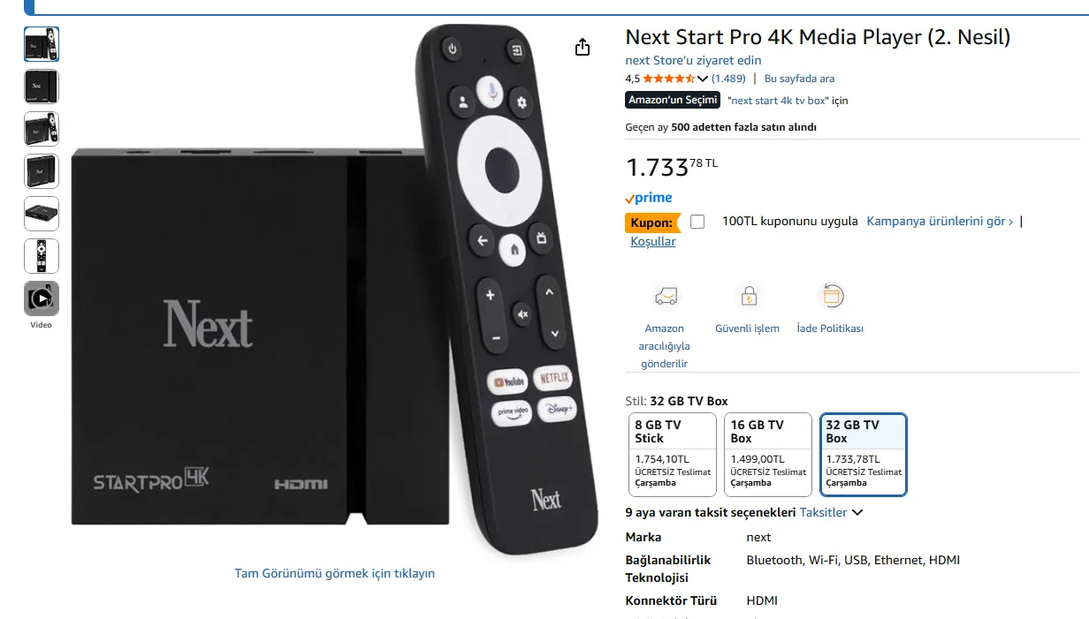Viewport: 1089px width, 619px height.
Task: Click the Güvenli işlem lock icon
Action: (749, 296)
